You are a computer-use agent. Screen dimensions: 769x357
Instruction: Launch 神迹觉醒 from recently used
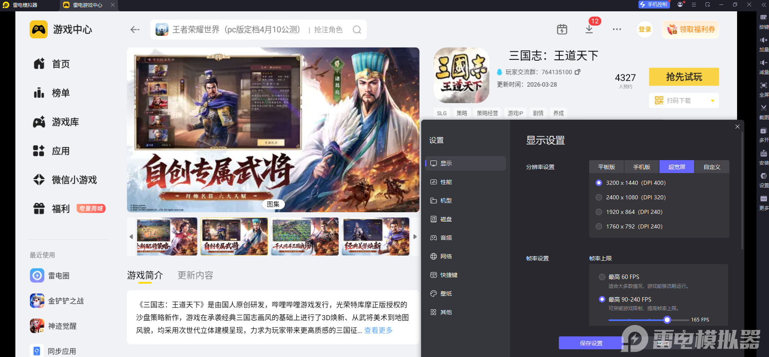pyautogui.click(x=53, y=326)
